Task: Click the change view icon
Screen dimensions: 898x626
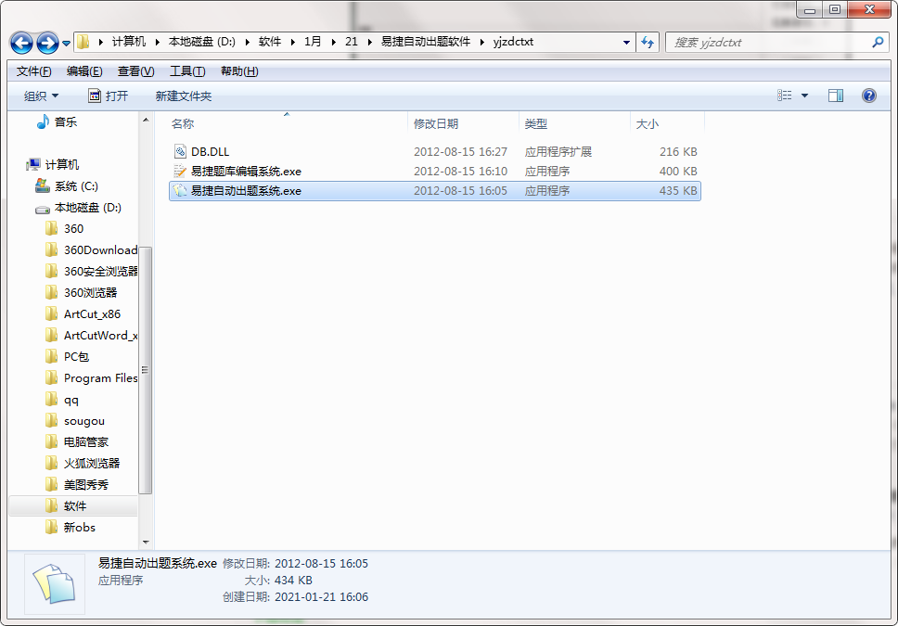Action: (x=785, y=96)
